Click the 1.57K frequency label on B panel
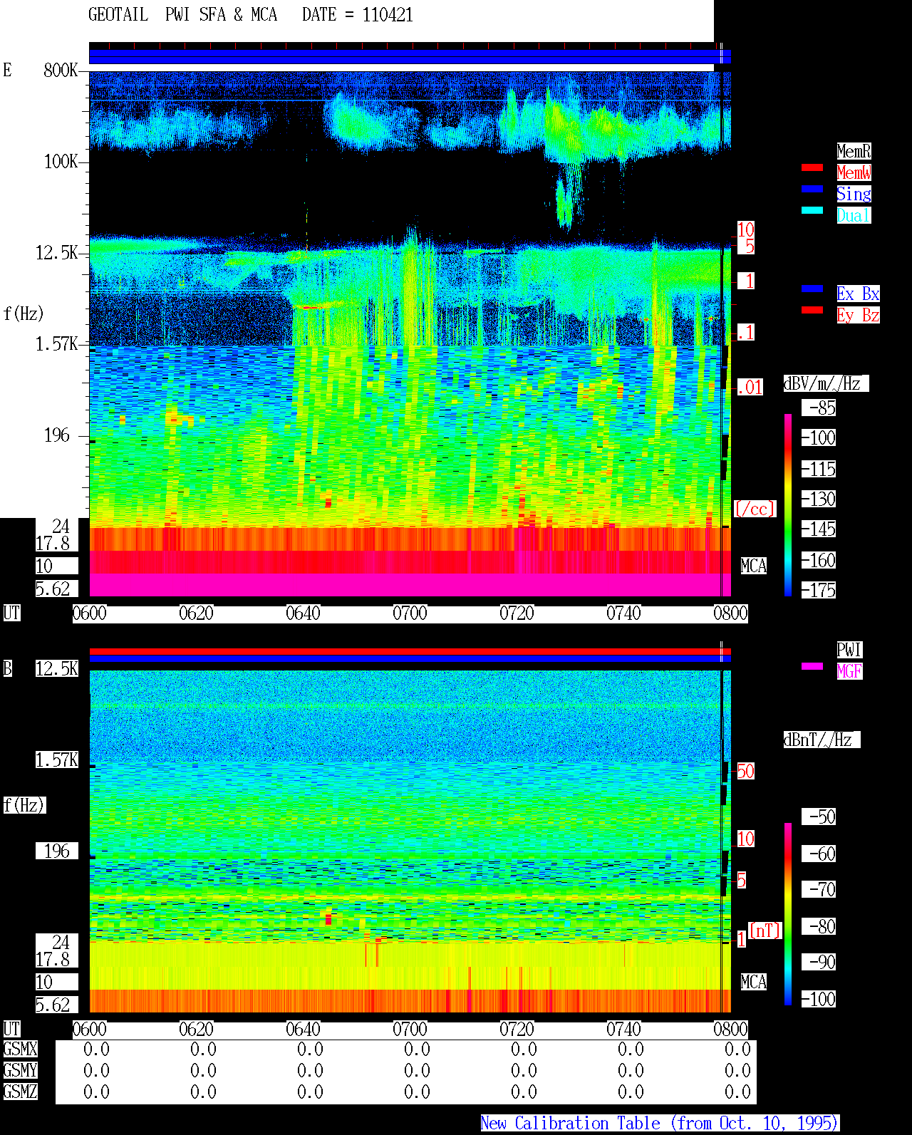This screenshot has height=1135, width=912. (57, 760)
